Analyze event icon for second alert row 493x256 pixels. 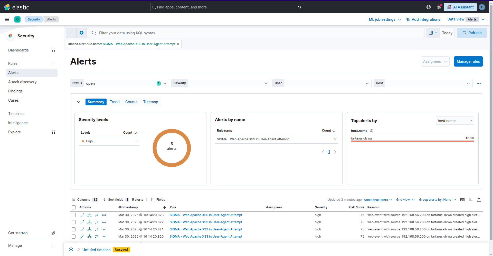pyautogui.click(x=89, y=222)
